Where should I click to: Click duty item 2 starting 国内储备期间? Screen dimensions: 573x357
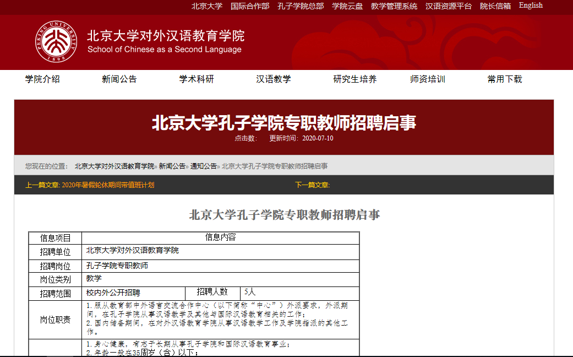217,327
